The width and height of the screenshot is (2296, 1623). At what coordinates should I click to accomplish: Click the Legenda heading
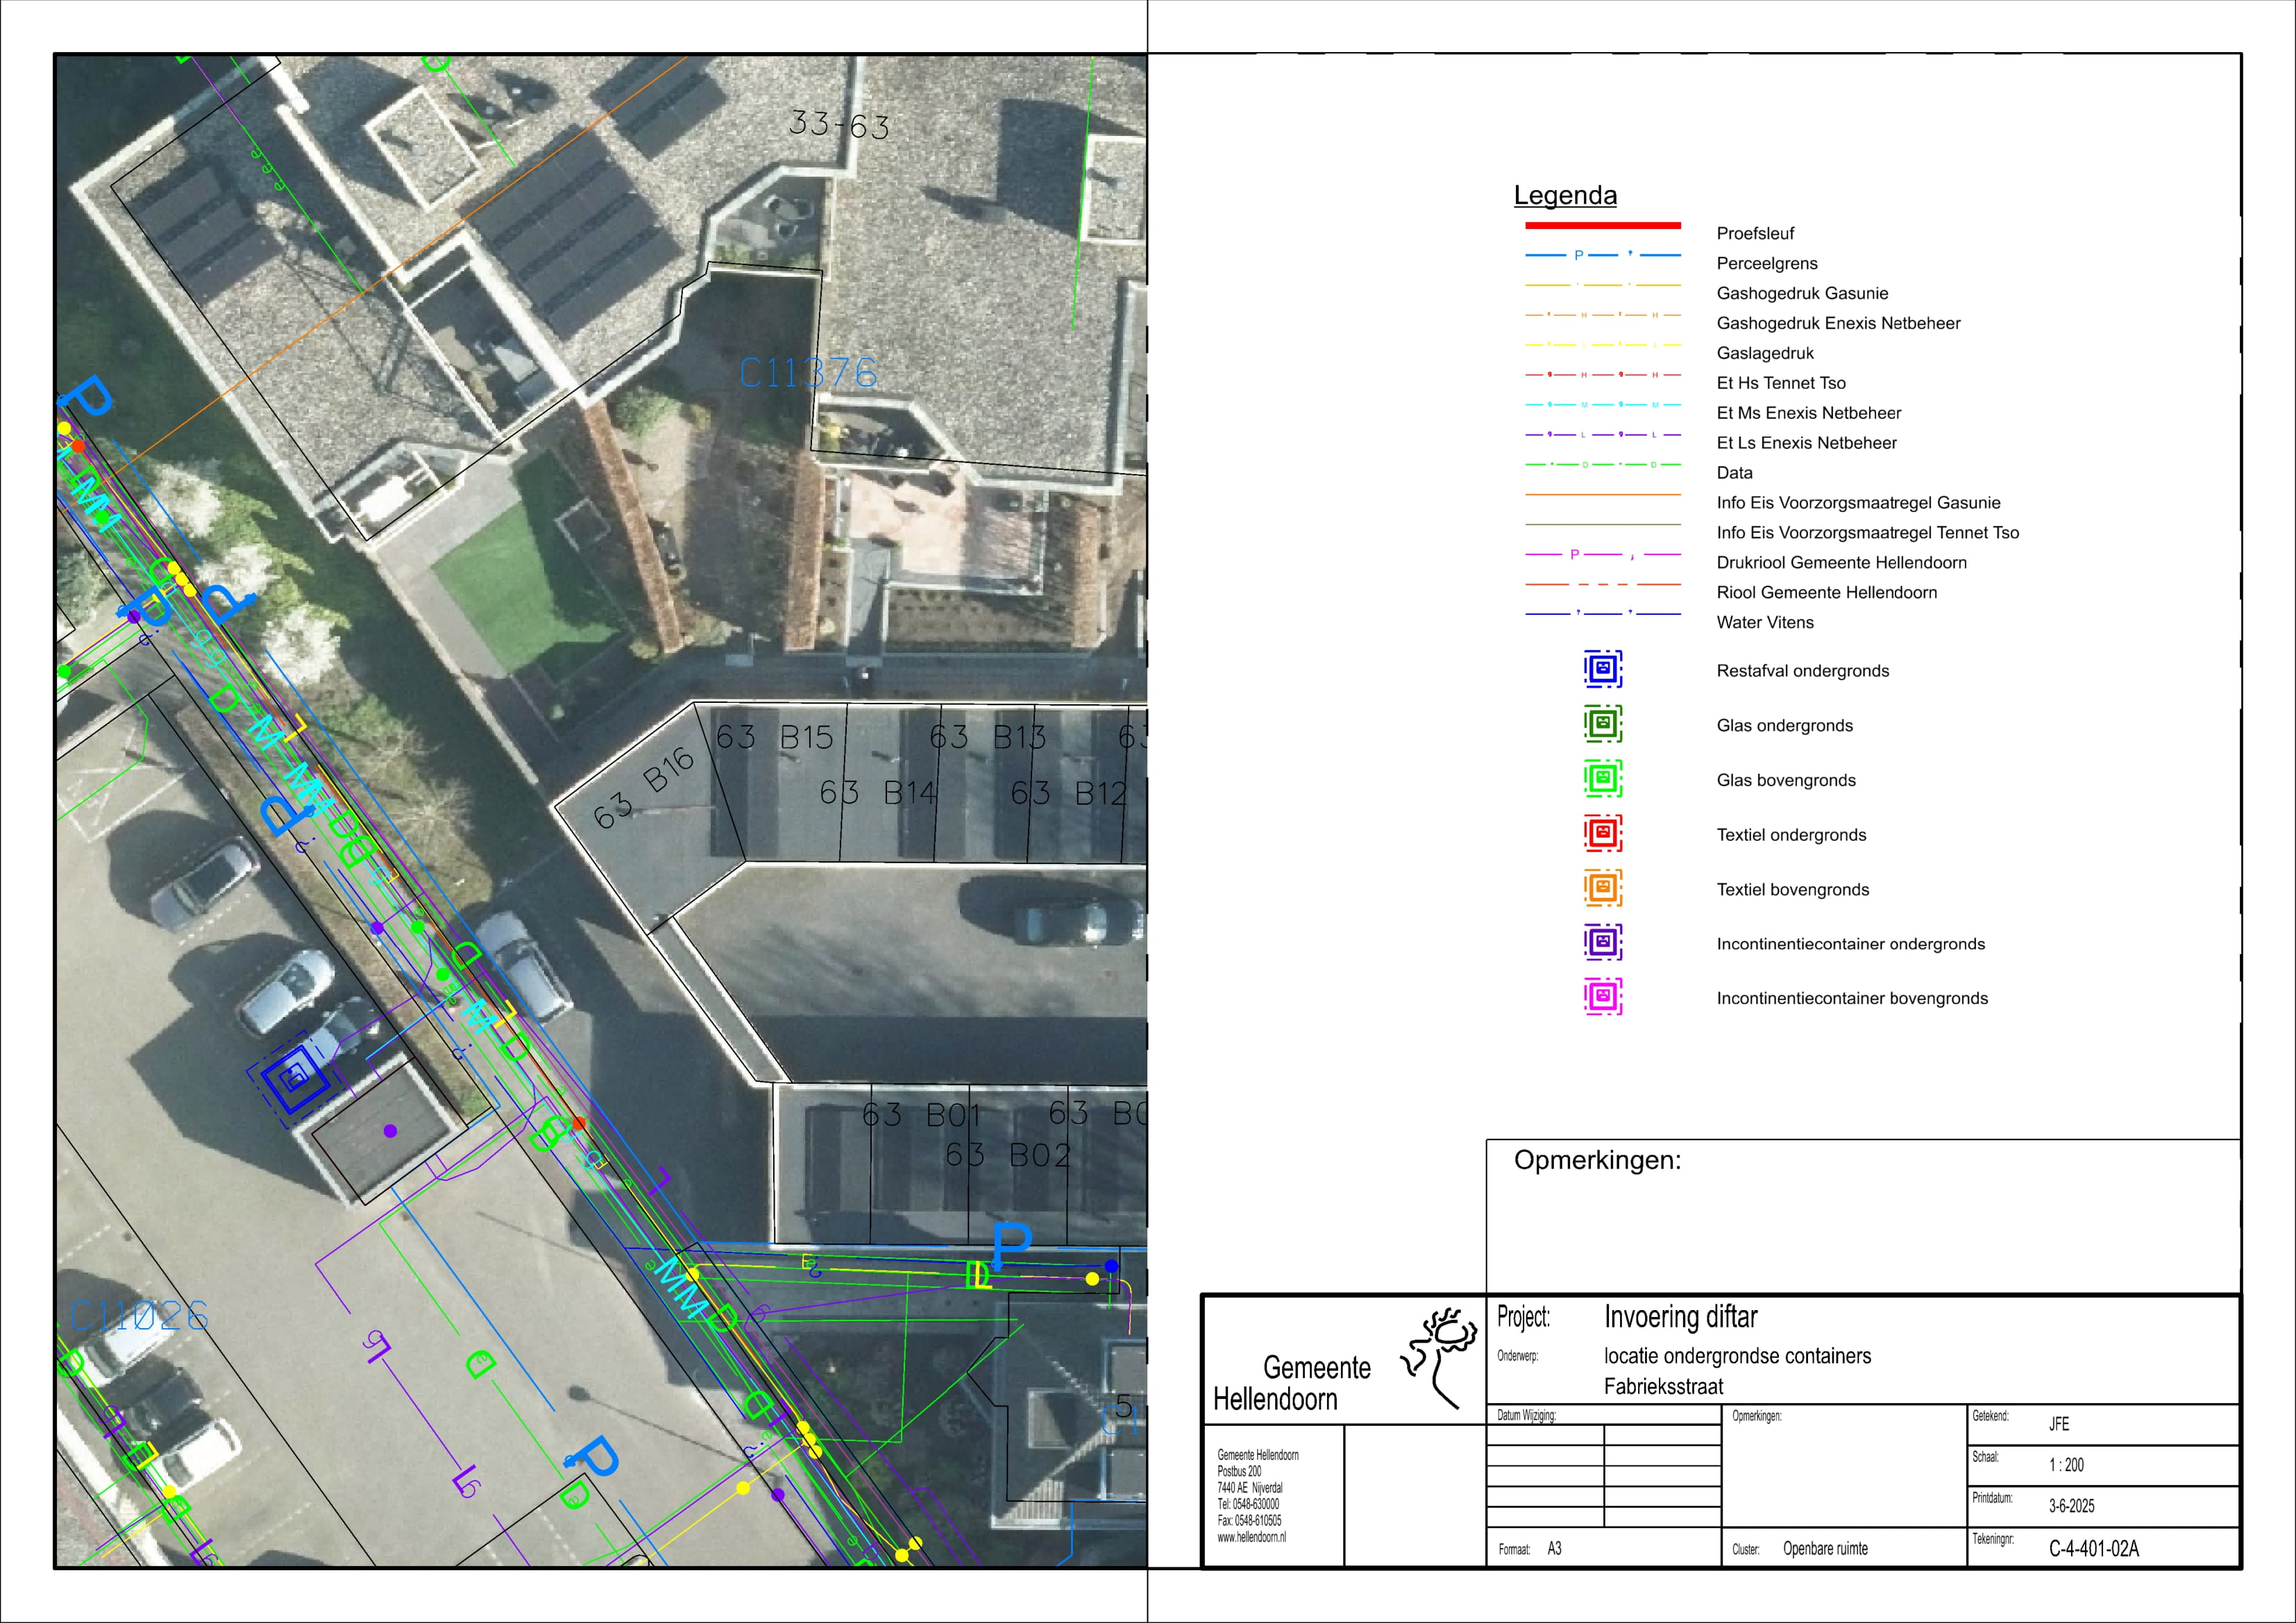pos(1565,195)
